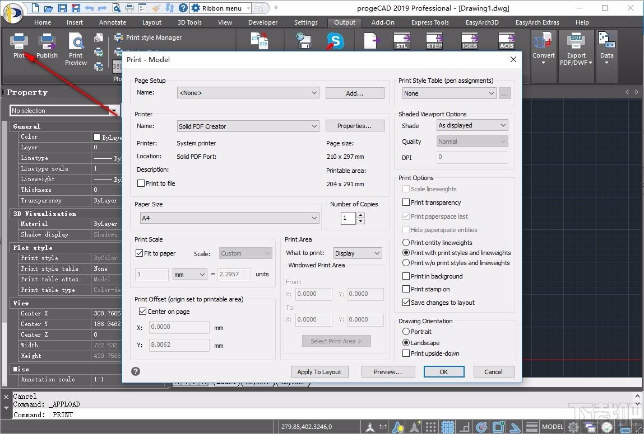Click the redo arrow in quick toolbar

point(102,8)
